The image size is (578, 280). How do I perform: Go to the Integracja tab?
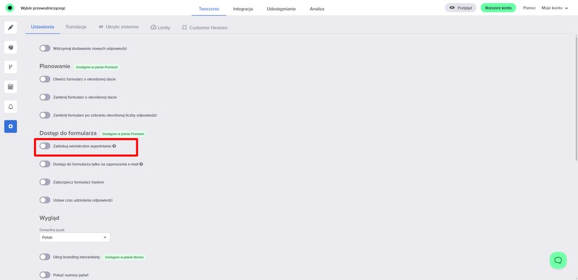243,9
